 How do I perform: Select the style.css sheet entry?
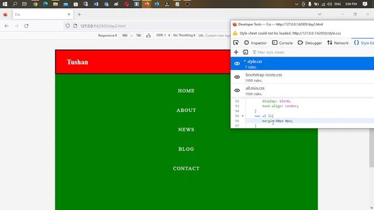point(302,64)
